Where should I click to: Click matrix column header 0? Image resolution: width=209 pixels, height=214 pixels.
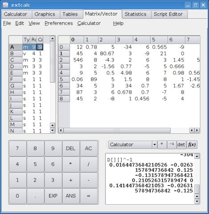click(x=77, y=40)
